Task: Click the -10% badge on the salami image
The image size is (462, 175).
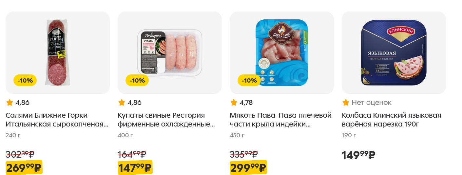Action: pyautogui.click(x=25, y=80)
